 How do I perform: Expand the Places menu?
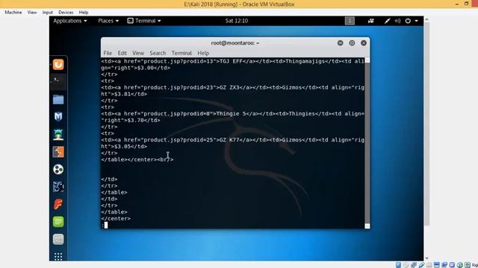click(108, 21)
